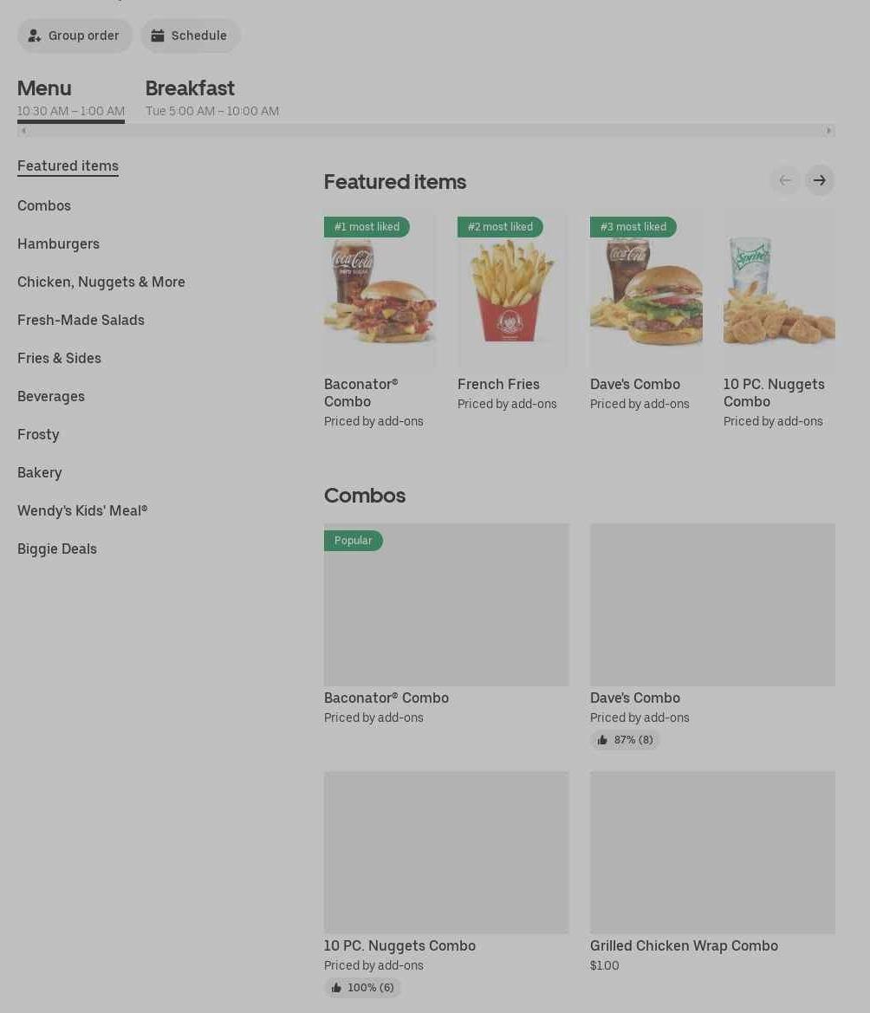Image resolution: width=870 pixels, height=1013 pixels.
Task: Click the thumbs-up 100% rating badge
Action: pos(361,987)
